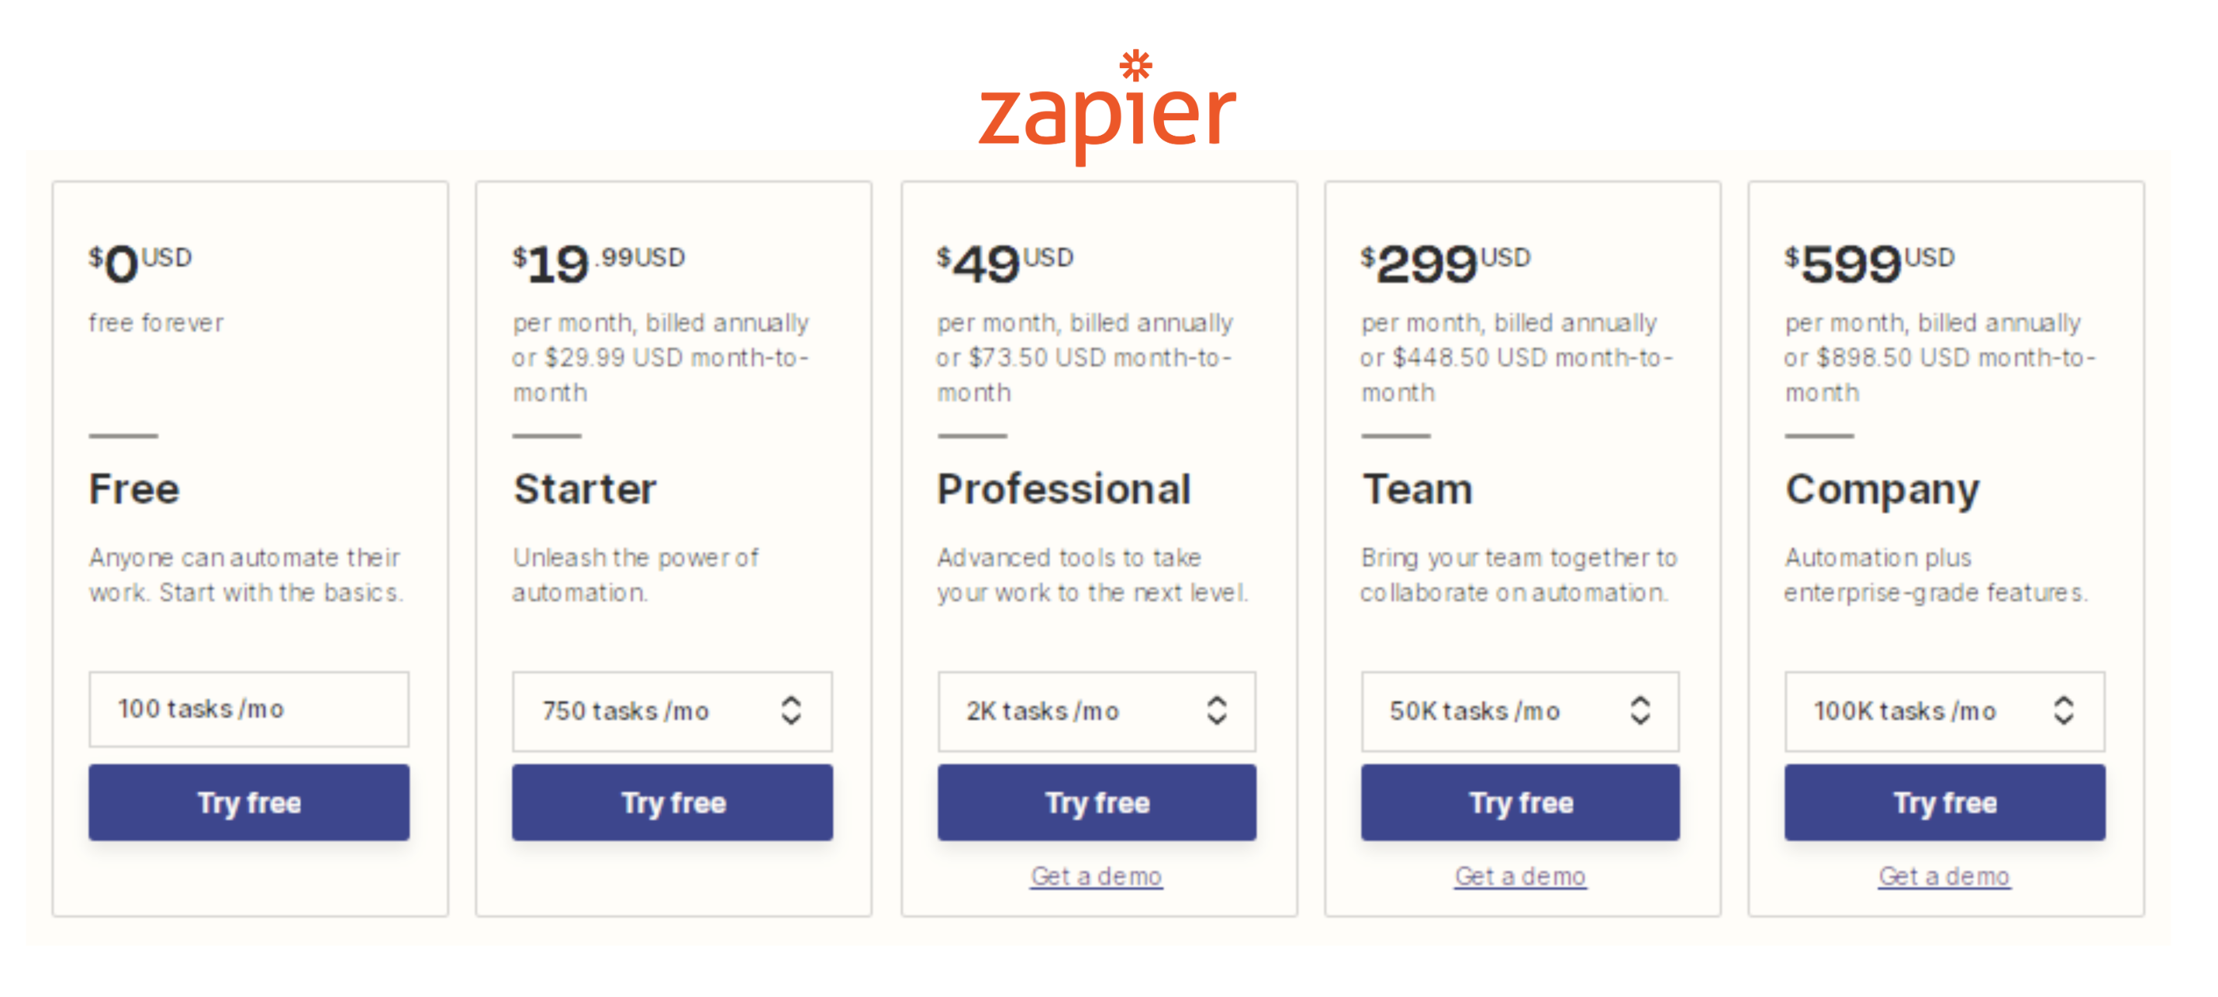Click Try free on the Team plan
Screen dimensions: 2218x997
point(1520,802)
